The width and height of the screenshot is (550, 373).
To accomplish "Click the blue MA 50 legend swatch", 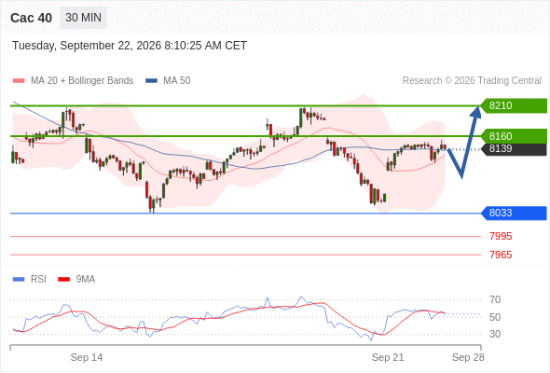I will pos(151,81).
